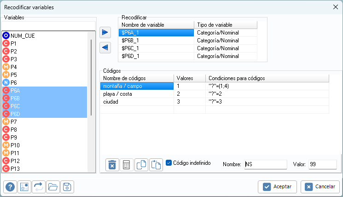Click the save diskette icon at bottom
Image resolution: width=343 pixels, height=197 pixels.
coord(67,186)
